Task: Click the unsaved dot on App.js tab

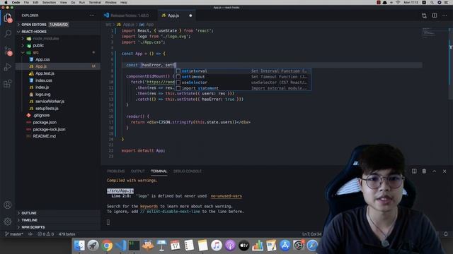Action: (x=190, y=16)
